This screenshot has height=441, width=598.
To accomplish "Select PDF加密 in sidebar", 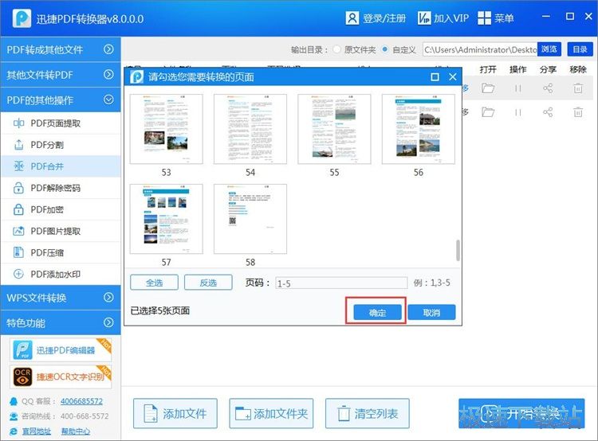I will 61,209.
